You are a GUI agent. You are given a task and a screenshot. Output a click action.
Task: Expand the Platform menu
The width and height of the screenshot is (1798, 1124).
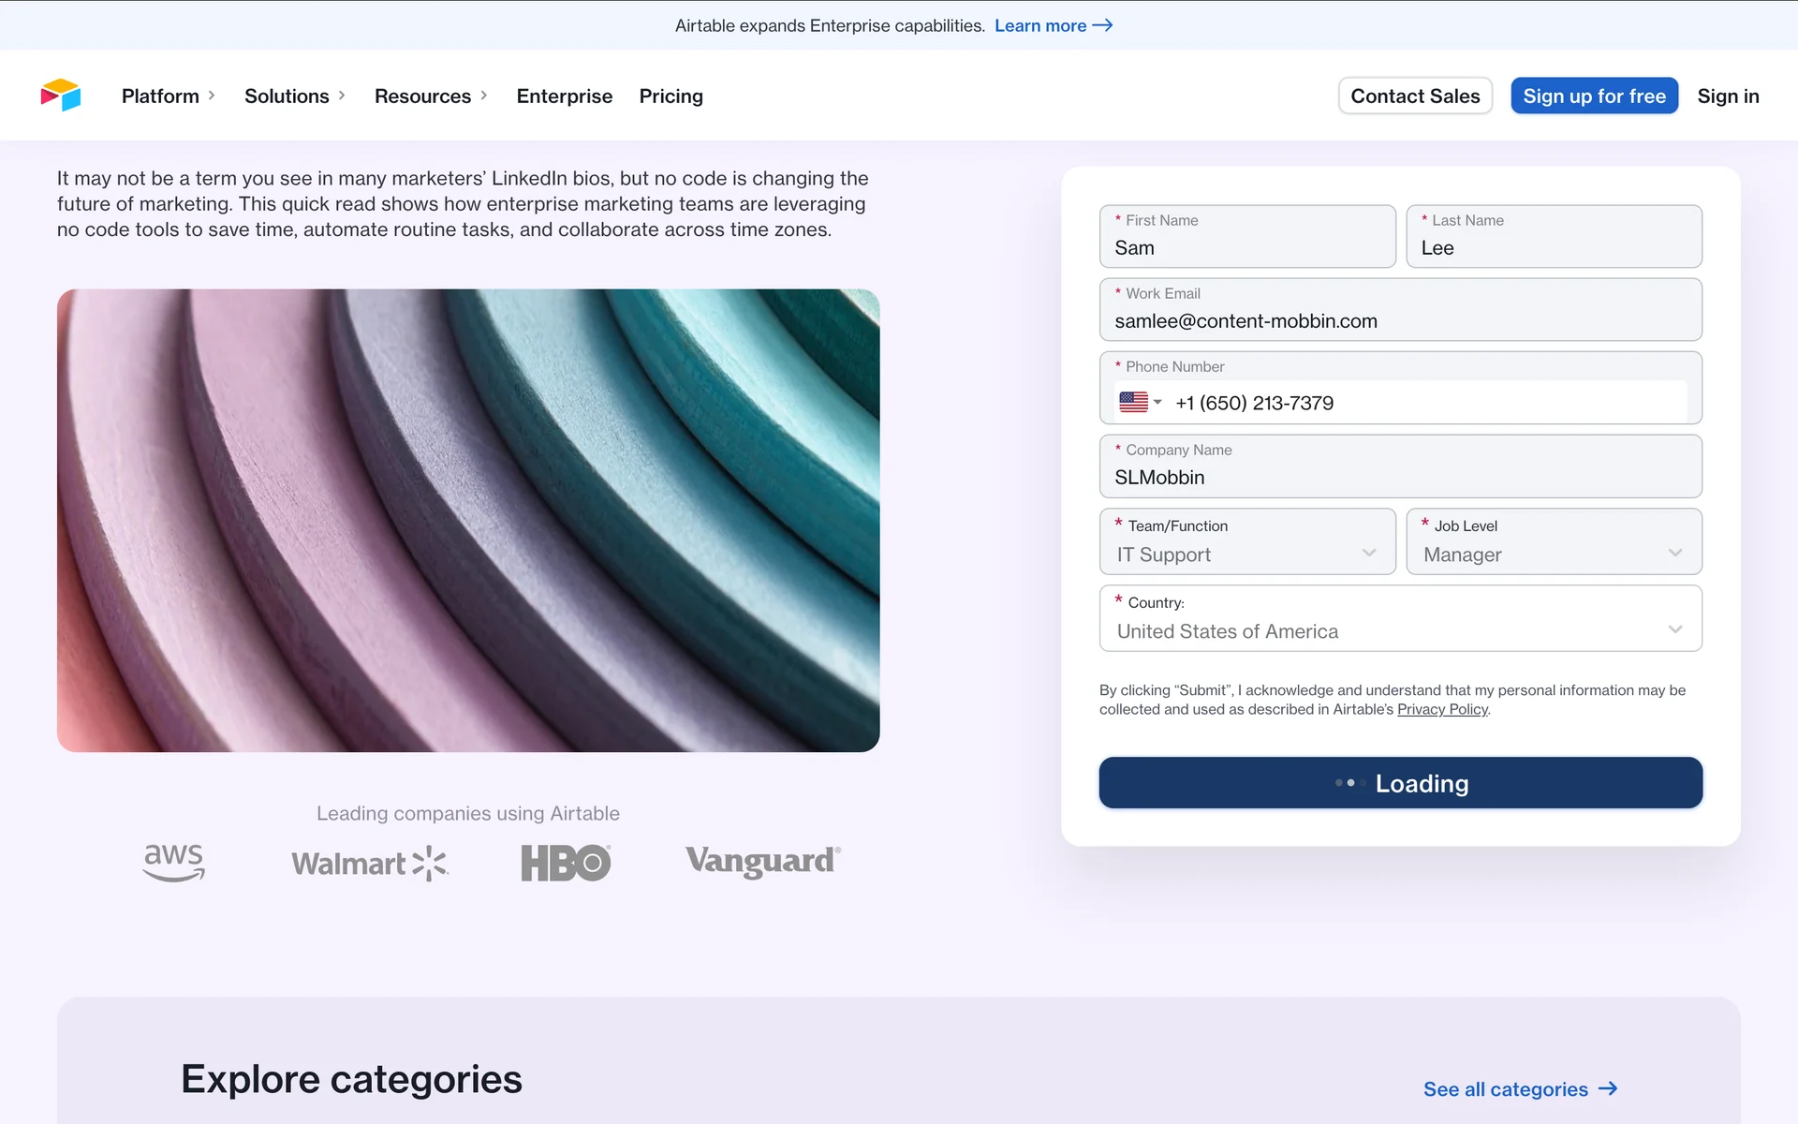(169, 96)
